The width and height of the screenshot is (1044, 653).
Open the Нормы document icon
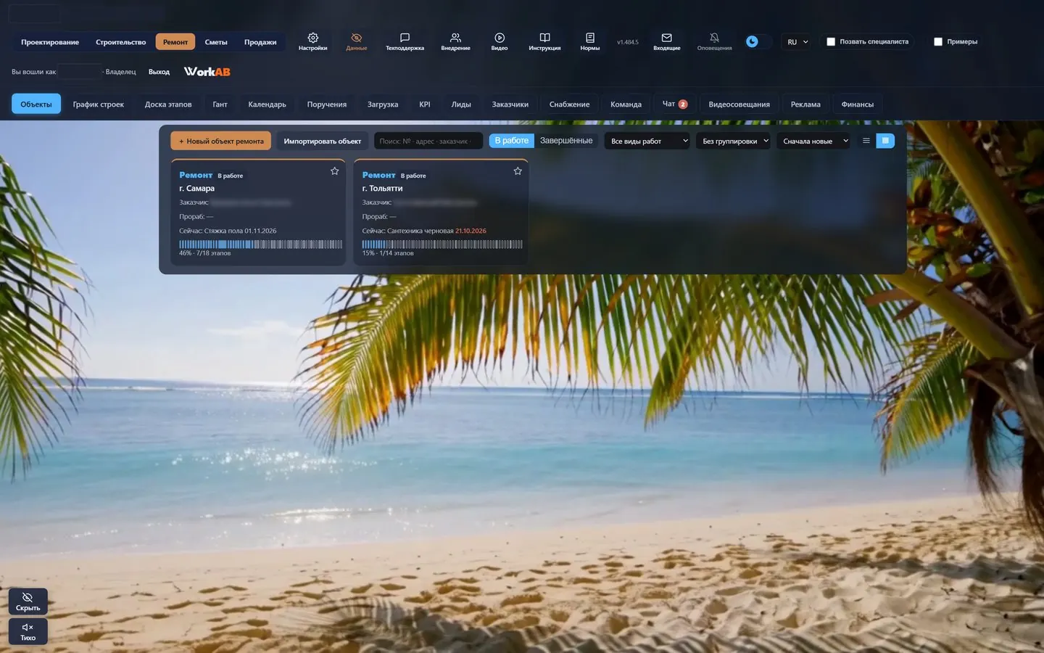click(590, 41)
